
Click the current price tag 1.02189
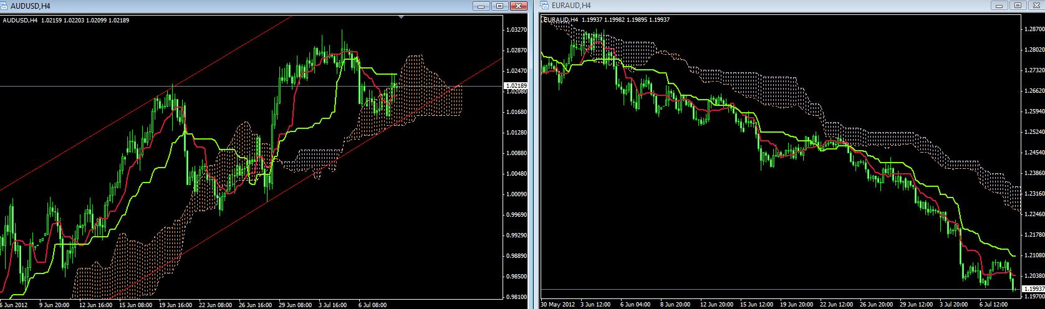point(515,85)
